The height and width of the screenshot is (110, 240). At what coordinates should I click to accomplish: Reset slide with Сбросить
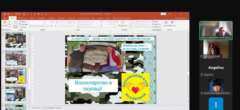click(23, 24)
